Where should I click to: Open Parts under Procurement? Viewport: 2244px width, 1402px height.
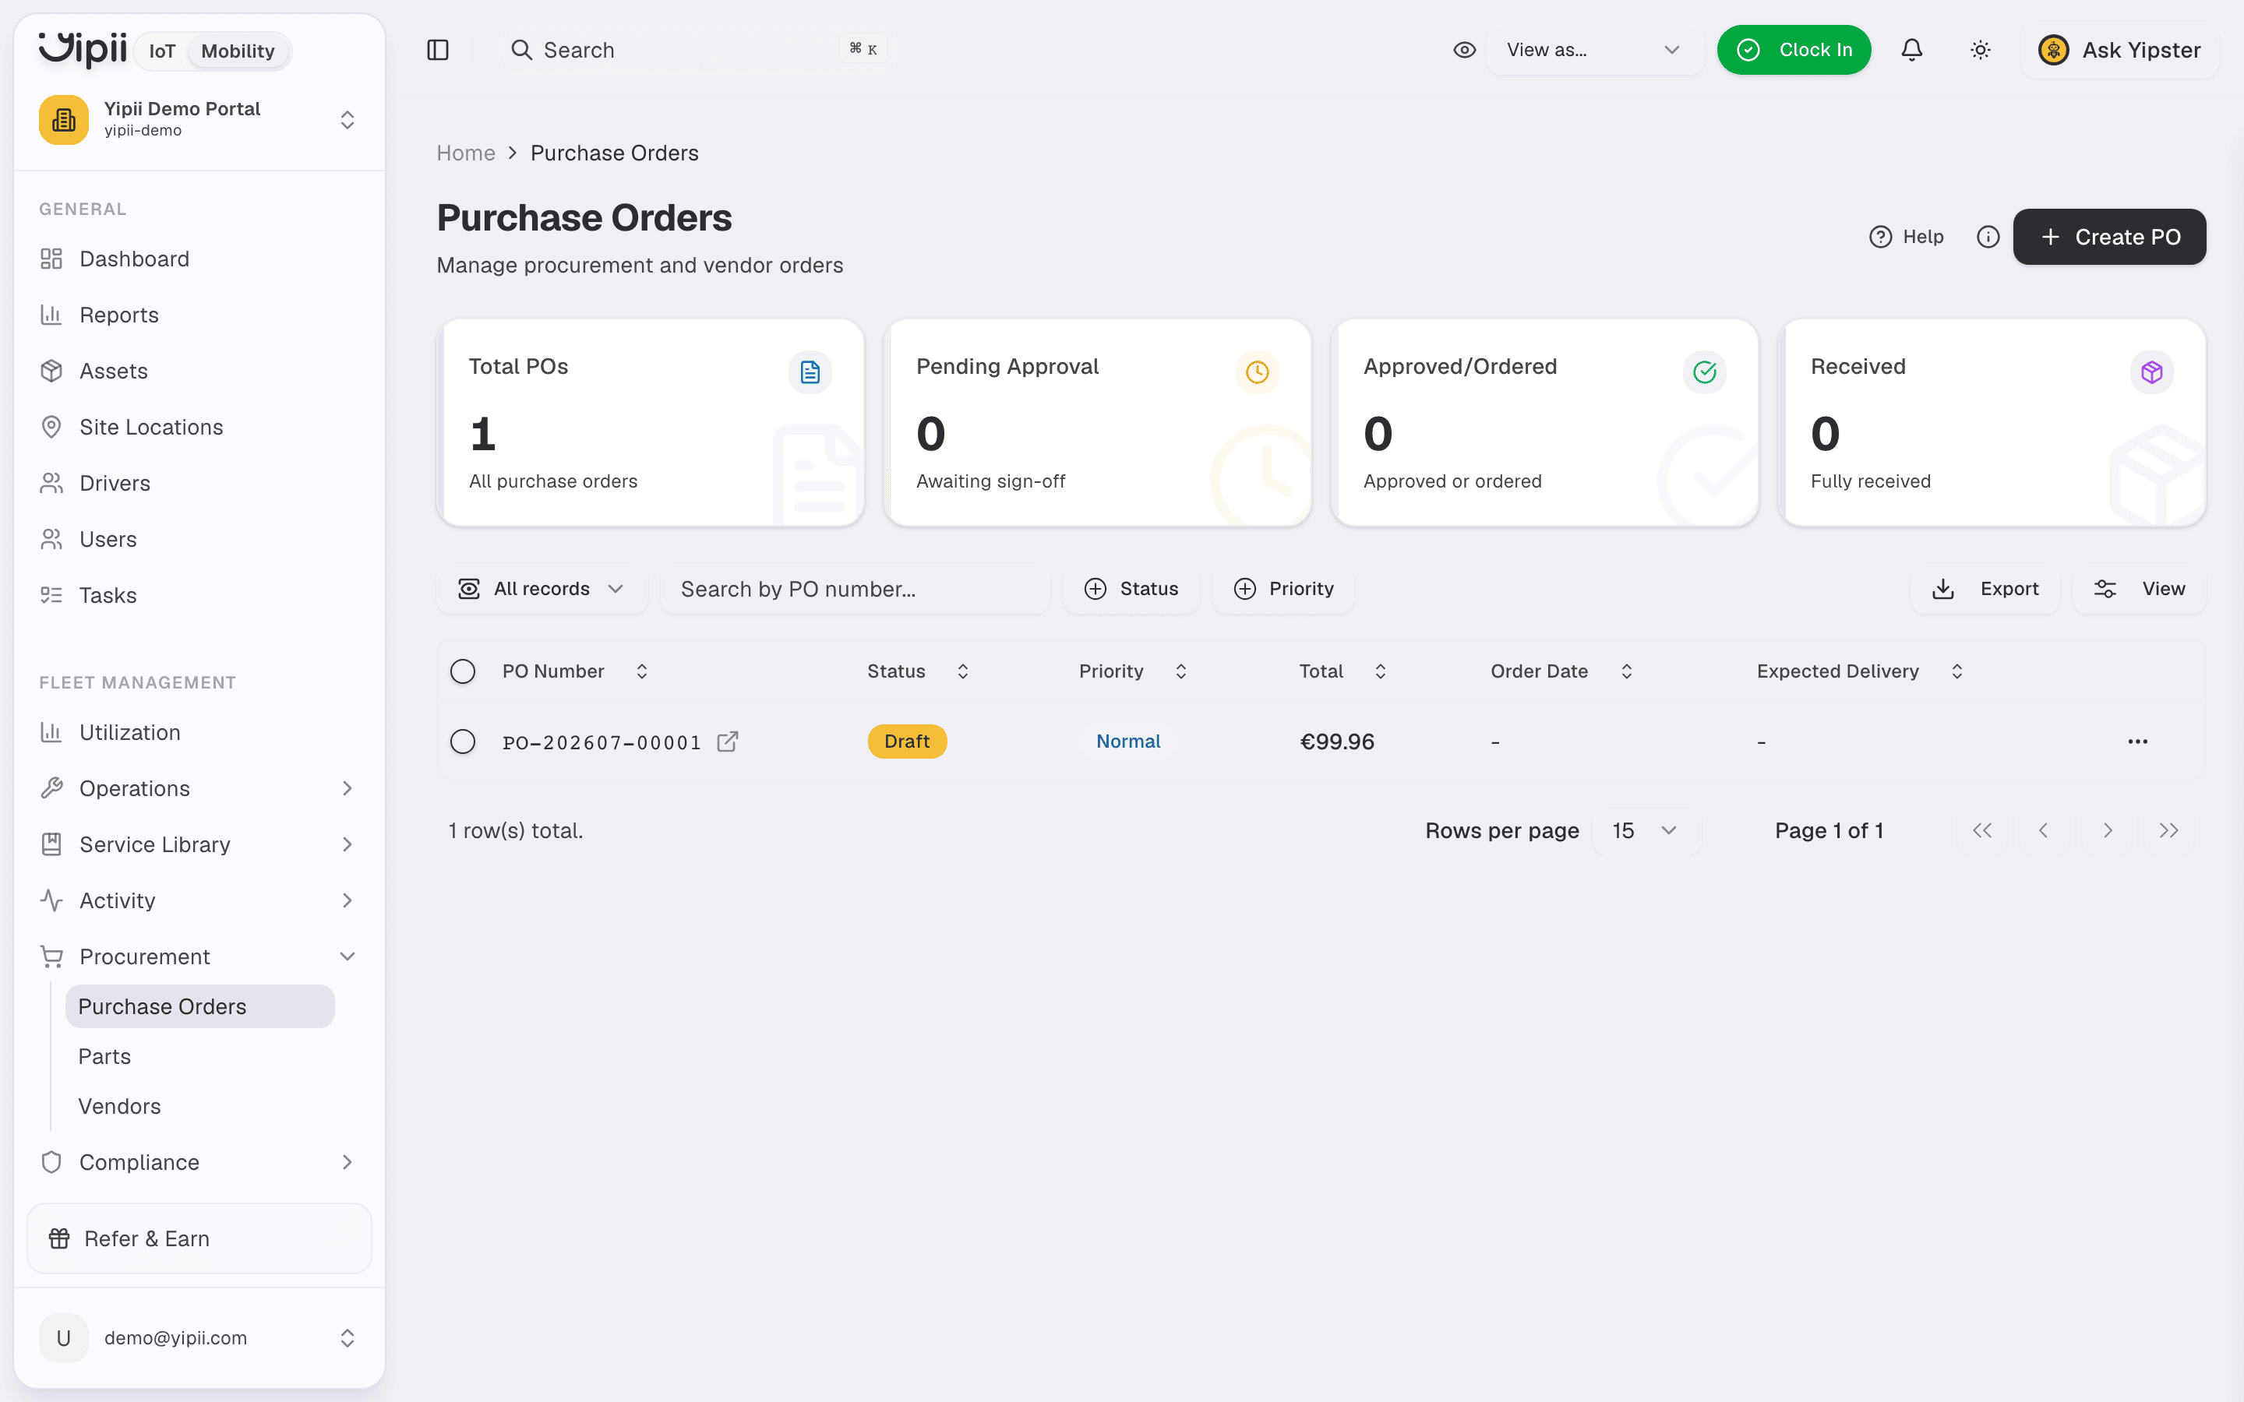click(x=199, y=1057)
